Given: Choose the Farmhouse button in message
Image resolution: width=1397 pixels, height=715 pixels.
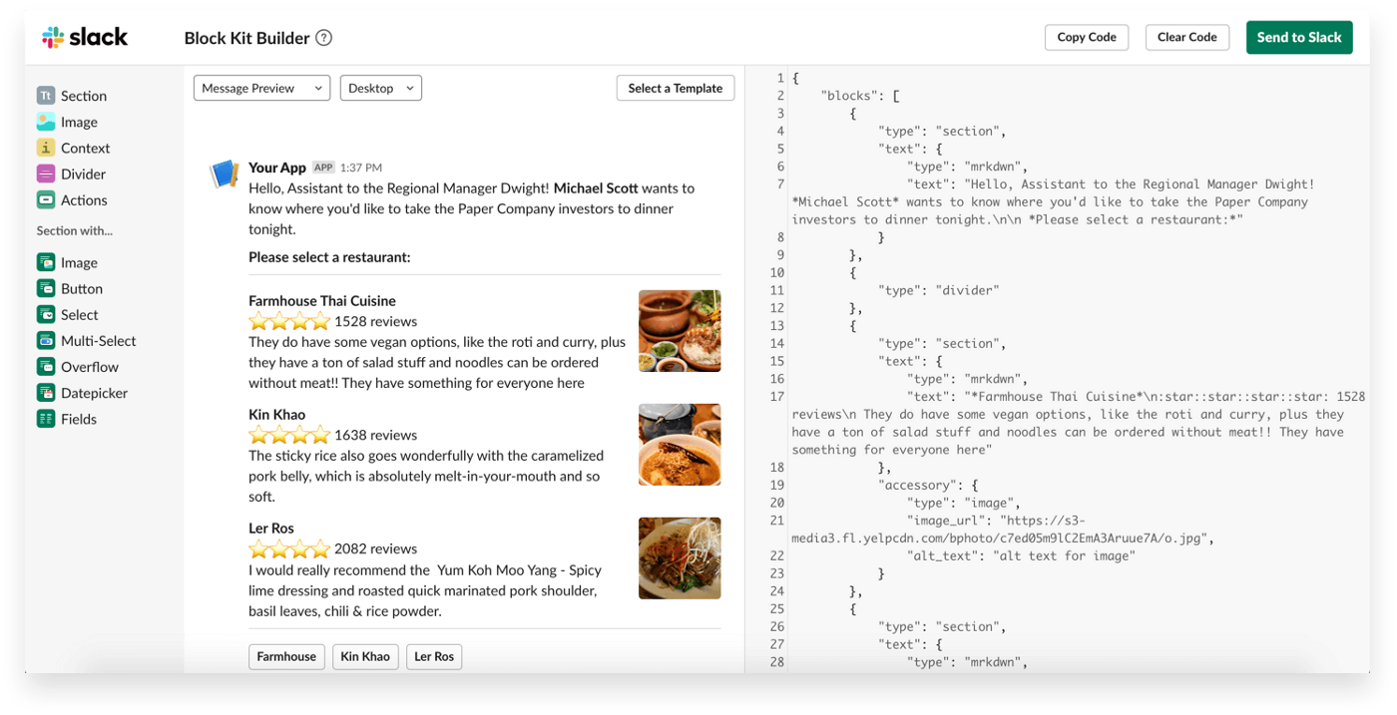Looking at the screenshot, I should tap(286, 656).
